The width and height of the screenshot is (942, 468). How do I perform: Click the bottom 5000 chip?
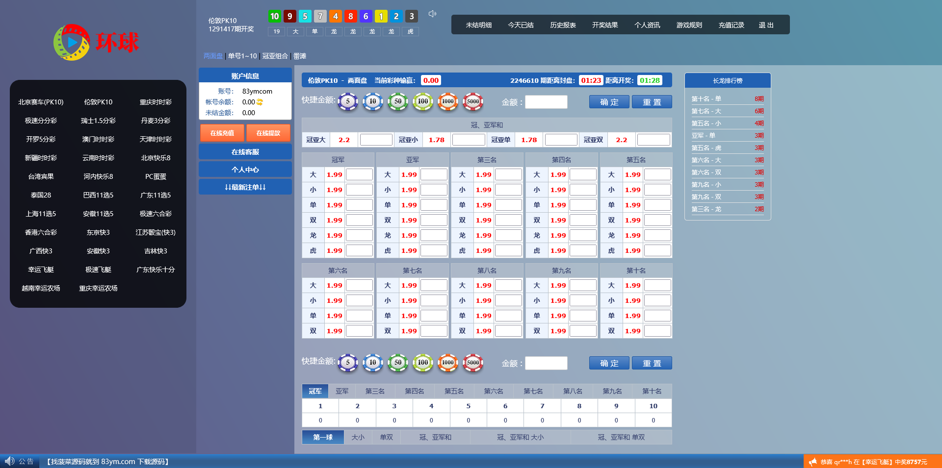[473, 363]
